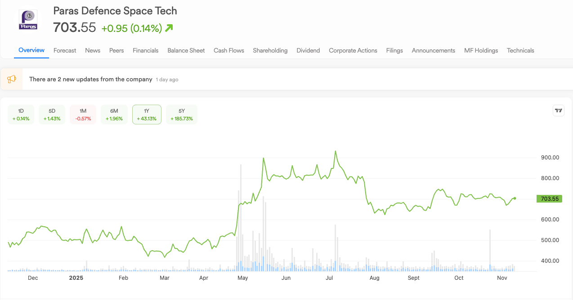The image size is (573, 300).
Task: Click the green 703.55 price label on axis
Action: (x=549, y=199)
